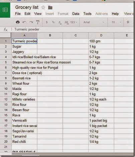
Task: Select the Rice flour cell
Action: click(24, 104)
